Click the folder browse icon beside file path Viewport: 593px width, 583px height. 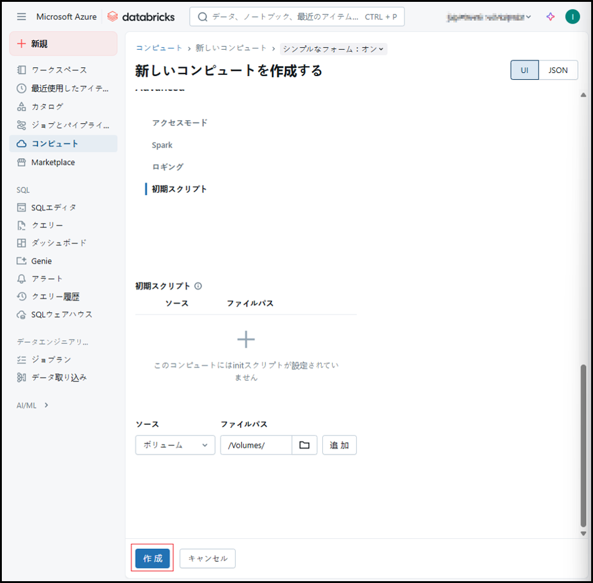point(304,445)
